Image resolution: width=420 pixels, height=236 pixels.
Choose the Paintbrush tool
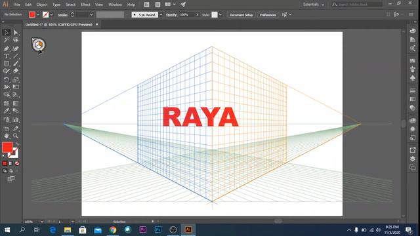[16, 64]
